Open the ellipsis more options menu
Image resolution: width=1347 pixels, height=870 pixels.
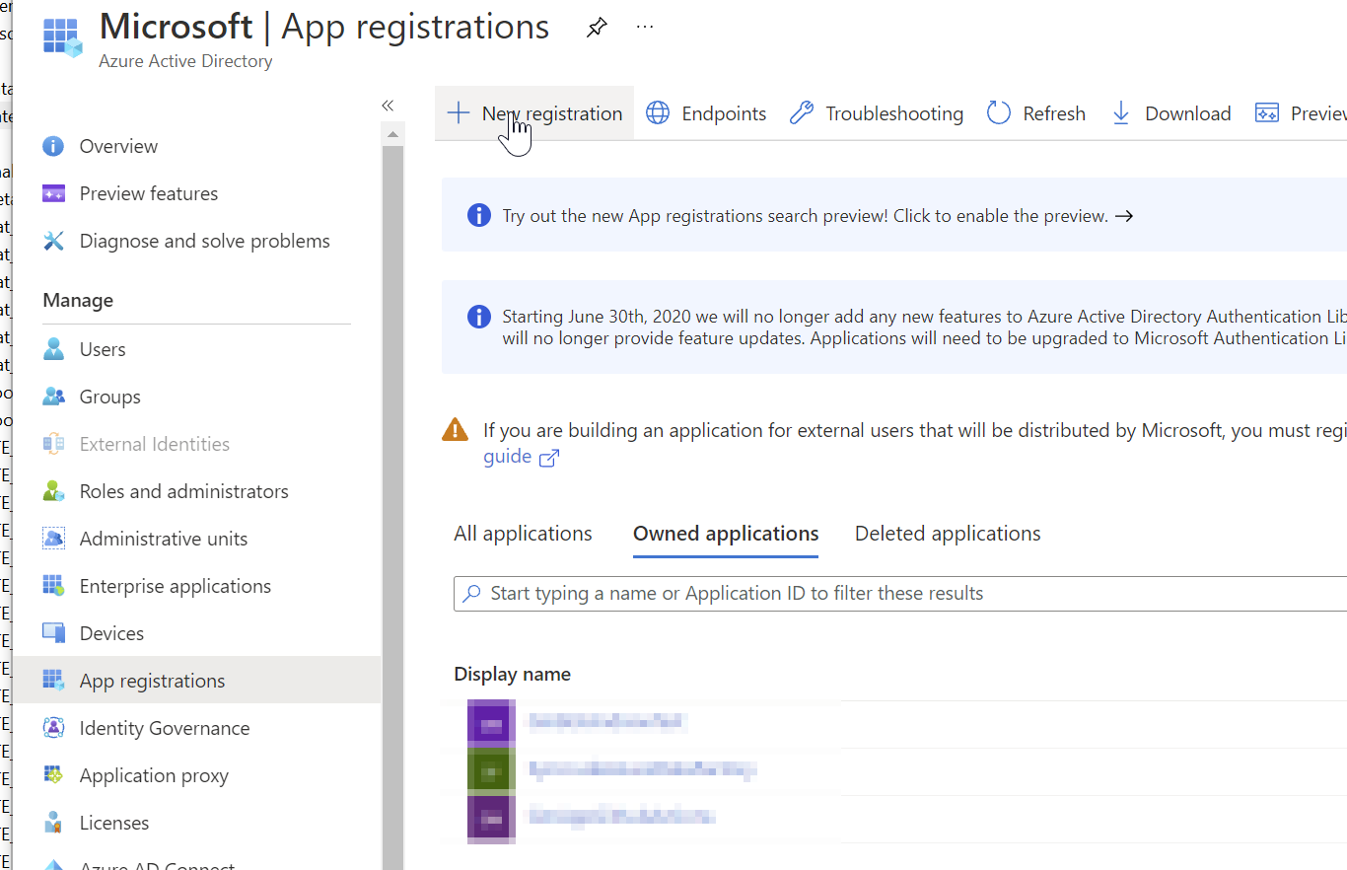(x=645, y=27)
